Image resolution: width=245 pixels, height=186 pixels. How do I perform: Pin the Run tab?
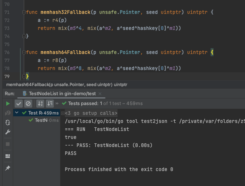coord(8,168)
